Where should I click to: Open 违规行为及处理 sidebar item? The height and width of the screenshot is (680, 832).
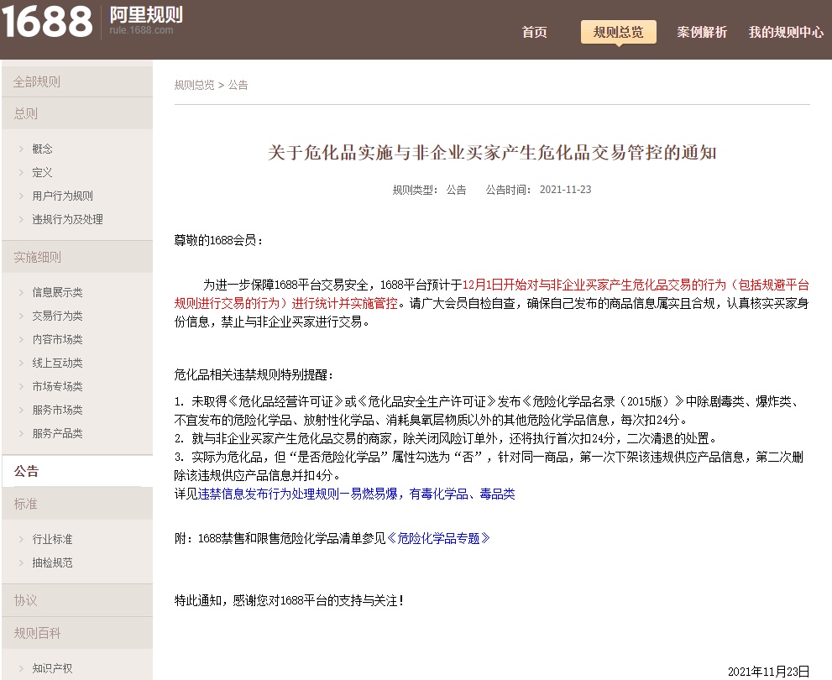click(67, 219)
